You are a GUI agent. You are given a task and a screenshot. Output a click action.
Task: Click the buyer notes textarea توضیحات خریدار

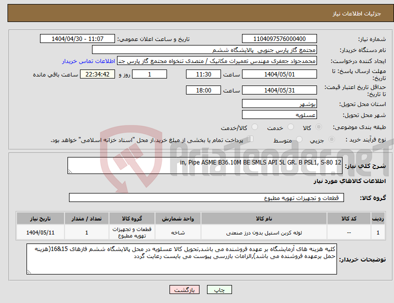click(181, 259)
